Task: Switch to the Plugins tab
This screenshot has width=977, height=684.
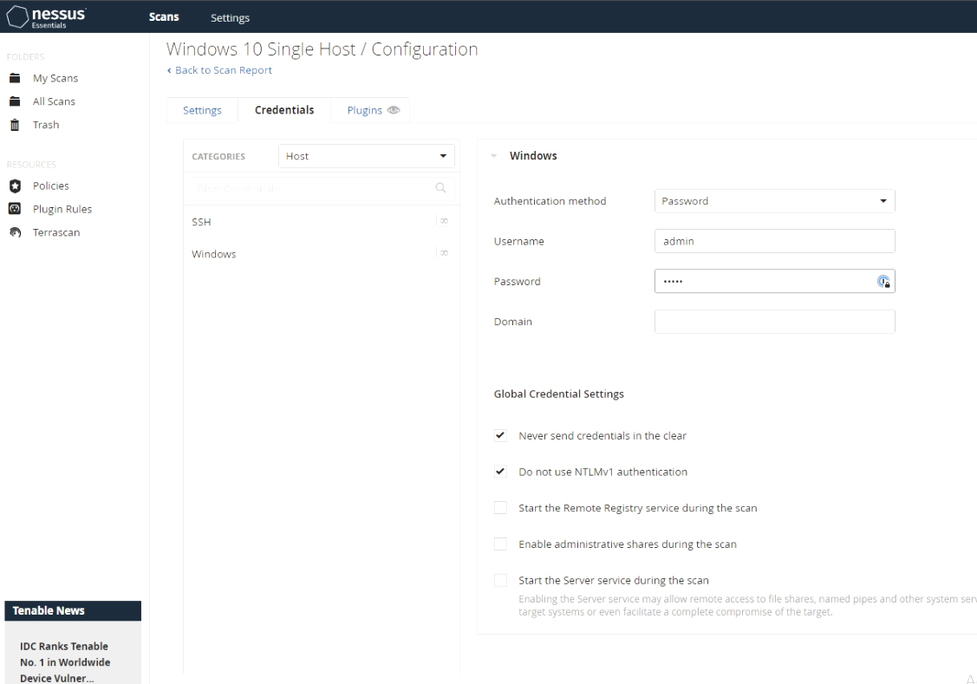Action: point(365,110)
